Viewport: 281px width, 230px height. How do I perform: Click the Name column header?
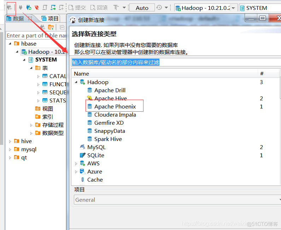(82, 73)
